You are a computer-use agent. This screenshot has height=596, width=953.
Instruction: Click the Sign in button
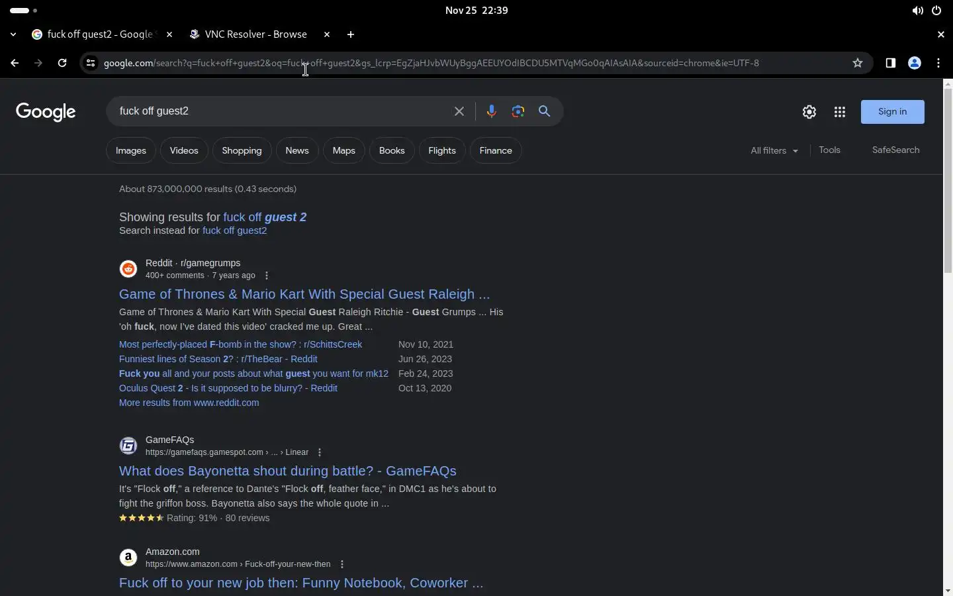[892, 112]
